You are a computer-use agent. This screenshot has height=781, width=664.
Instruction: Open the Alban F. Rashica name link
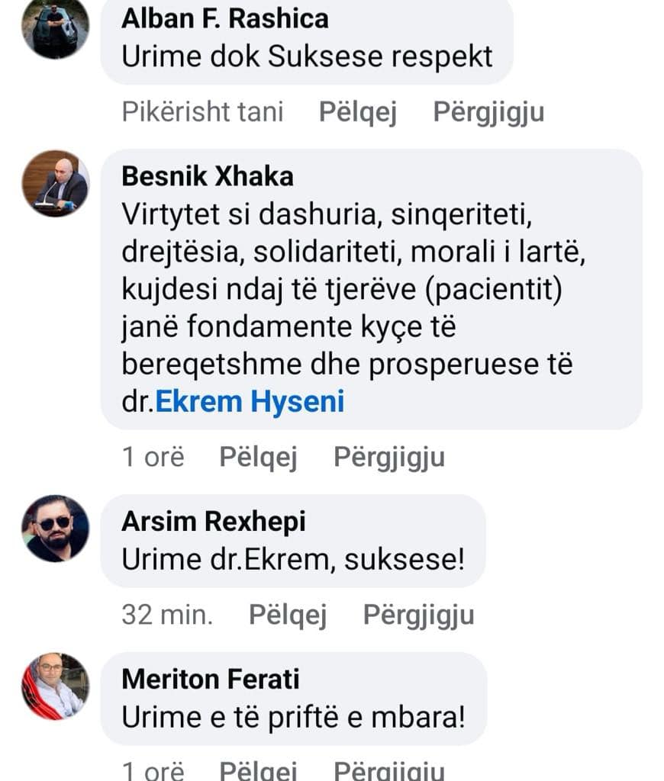pos(224,18)
